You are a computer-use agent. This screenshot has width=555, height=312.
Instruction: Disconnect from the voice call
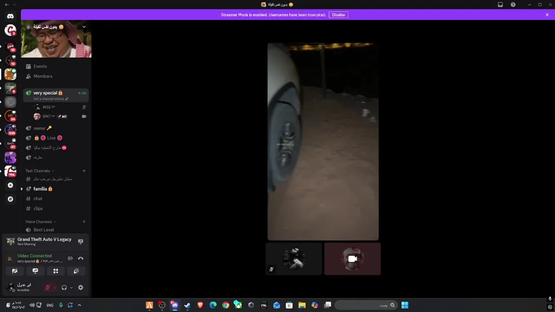click(x=81, y=258)
